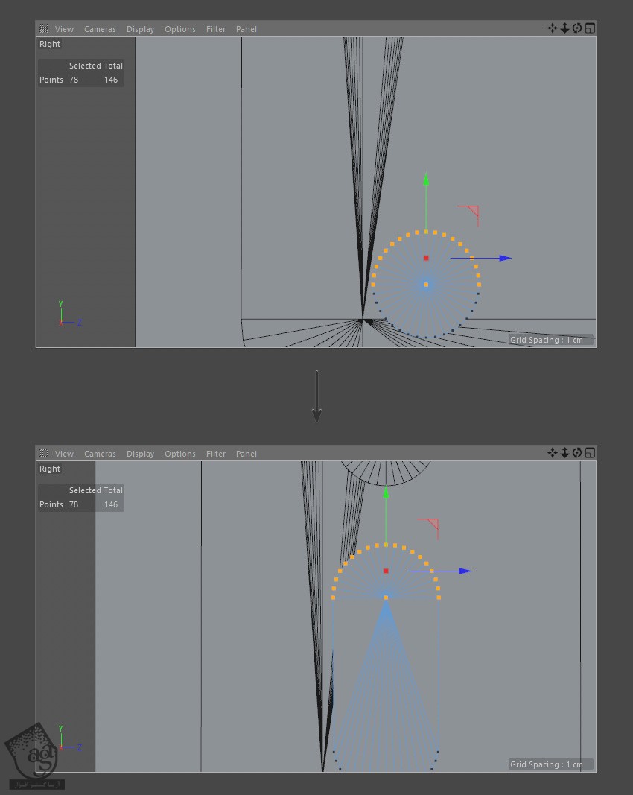Click the green Y-axis arrow in top viewport
Image resolution: width=633 pixels, height=795 pixels.
tap(426, 180)
